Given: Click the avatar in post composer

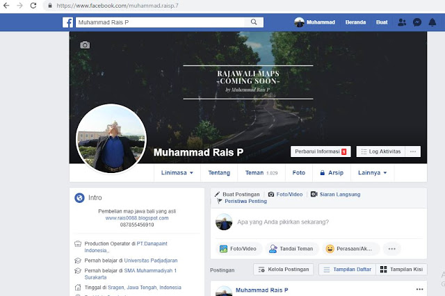Looking at the screenshot, I should coord(224,222).
